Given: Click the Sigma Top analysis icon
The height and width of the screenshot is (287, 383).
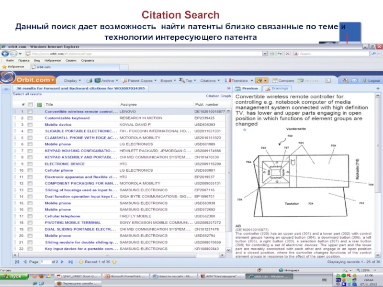Looking at the screenshot, I should (182, 80).
